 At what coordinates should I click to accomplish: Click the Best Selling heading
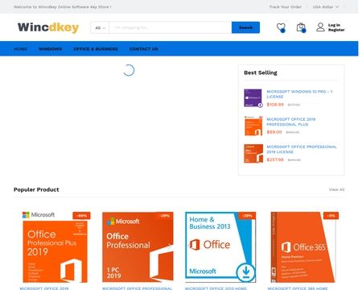261,72
